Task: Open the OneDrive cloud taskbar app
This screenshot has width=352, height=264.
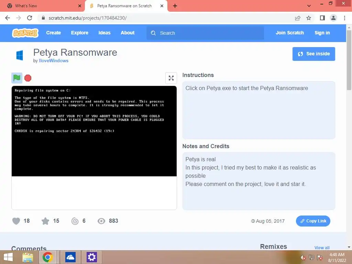Action: (70, 257)
